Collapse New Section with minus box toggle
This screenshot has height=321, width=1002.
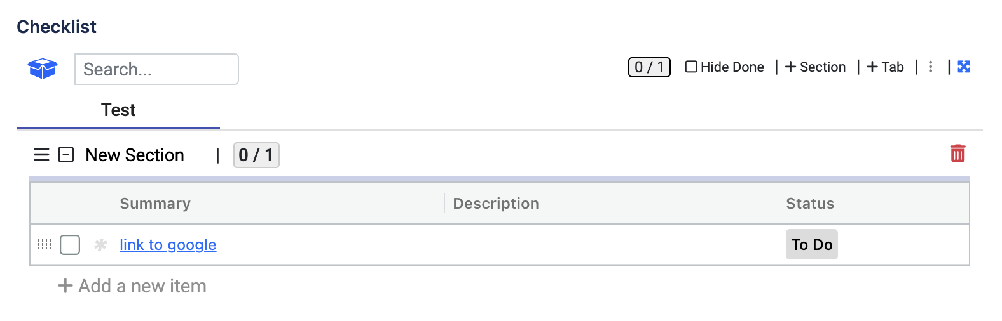click(x=66, y=155)
